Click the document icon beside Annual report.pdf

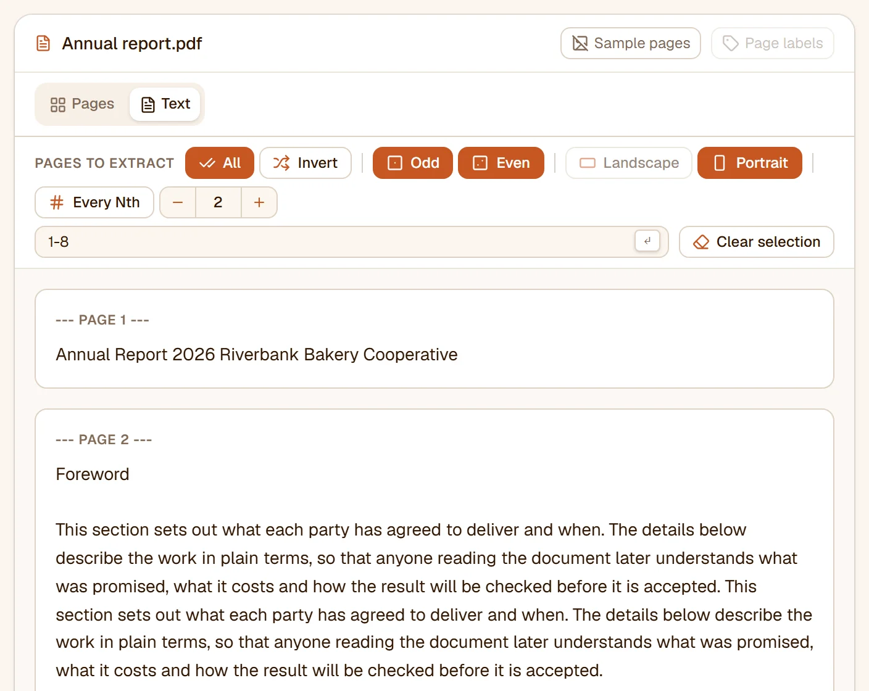pyautogui.click(x=43, y=43)
